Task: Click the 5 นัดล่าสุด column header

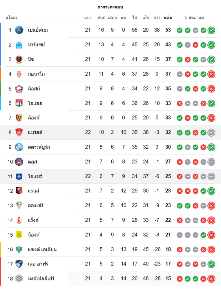Action: point(194,18)
